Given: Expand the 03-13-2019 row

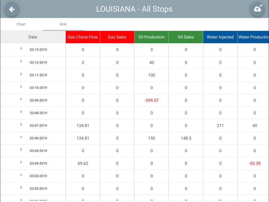Looking at the screenshot, I should tap(21, 49).
